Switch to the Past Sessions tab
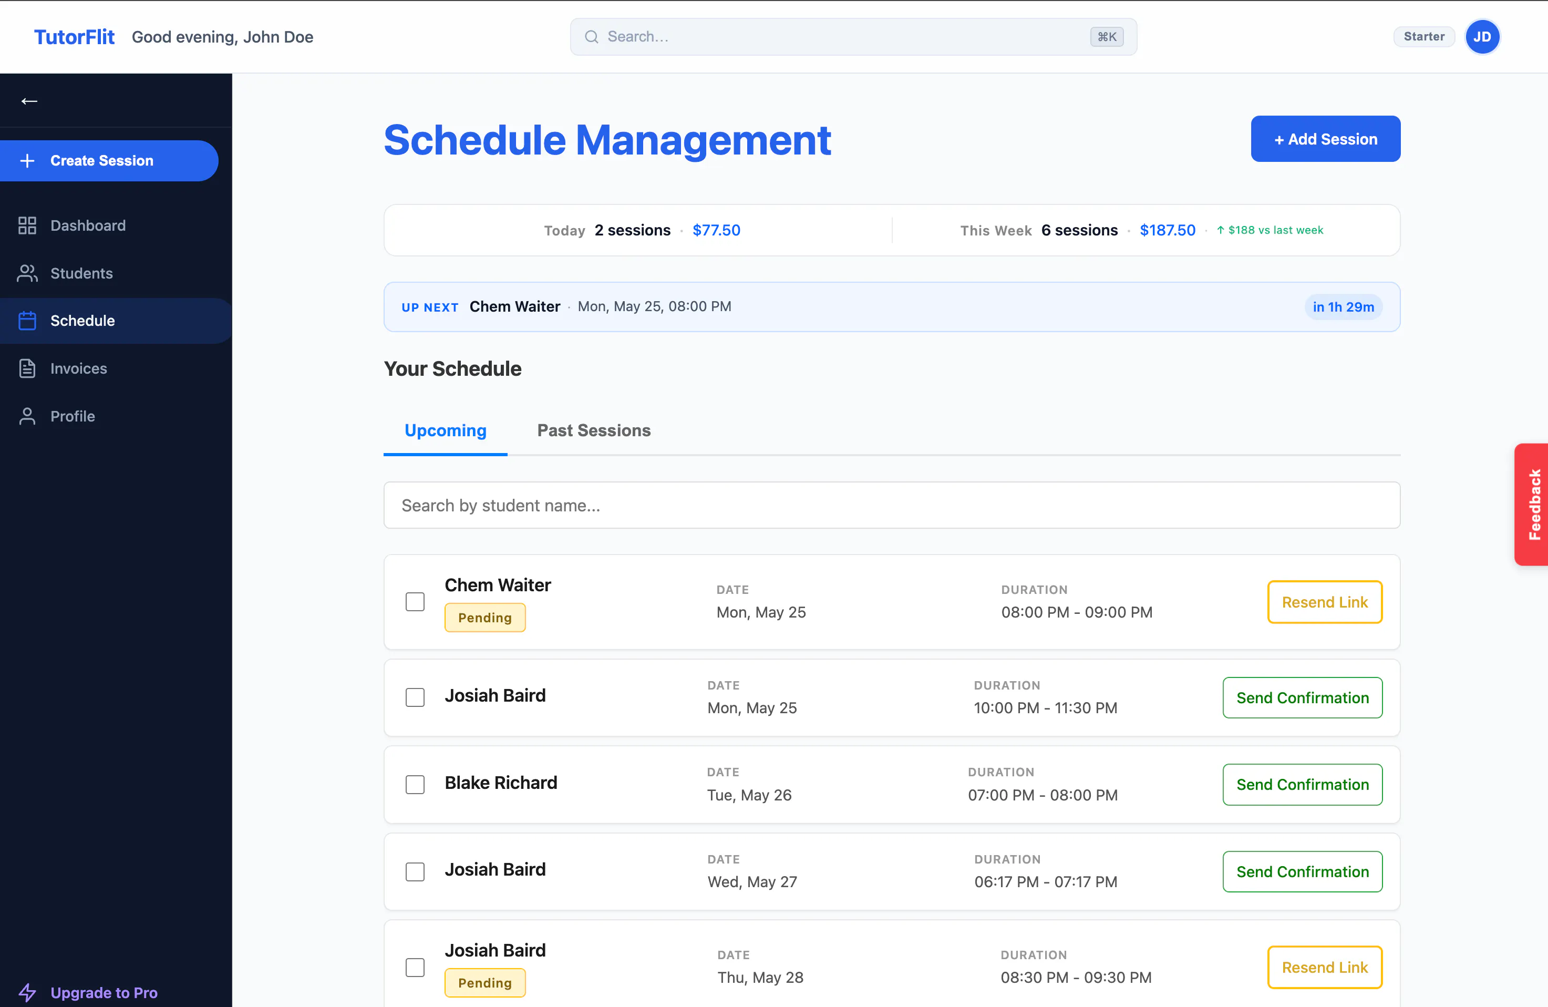Screen dimensions: 1548x1007 click(x=594, y=430)
